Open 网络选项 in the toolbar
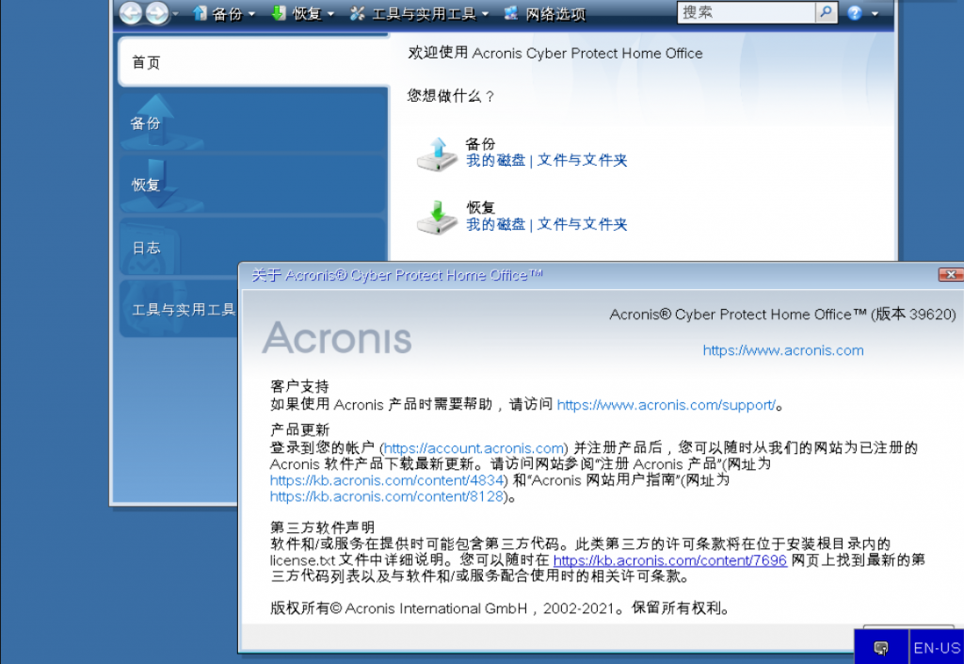Image resolution: width=964 pixels, height=664 pixels. point(544,13)
